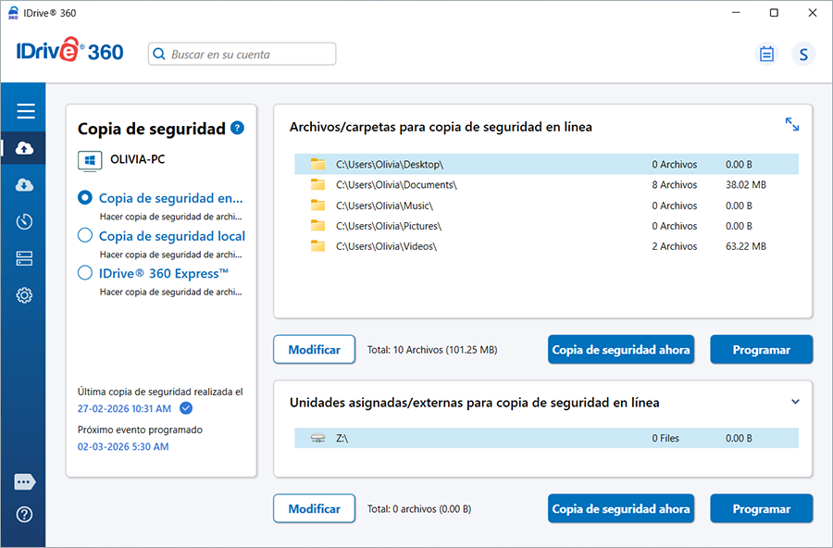Viewport: 833px width, 548px height.
Task: Expand the files/folders panel to full view
Action: point(792,124)
